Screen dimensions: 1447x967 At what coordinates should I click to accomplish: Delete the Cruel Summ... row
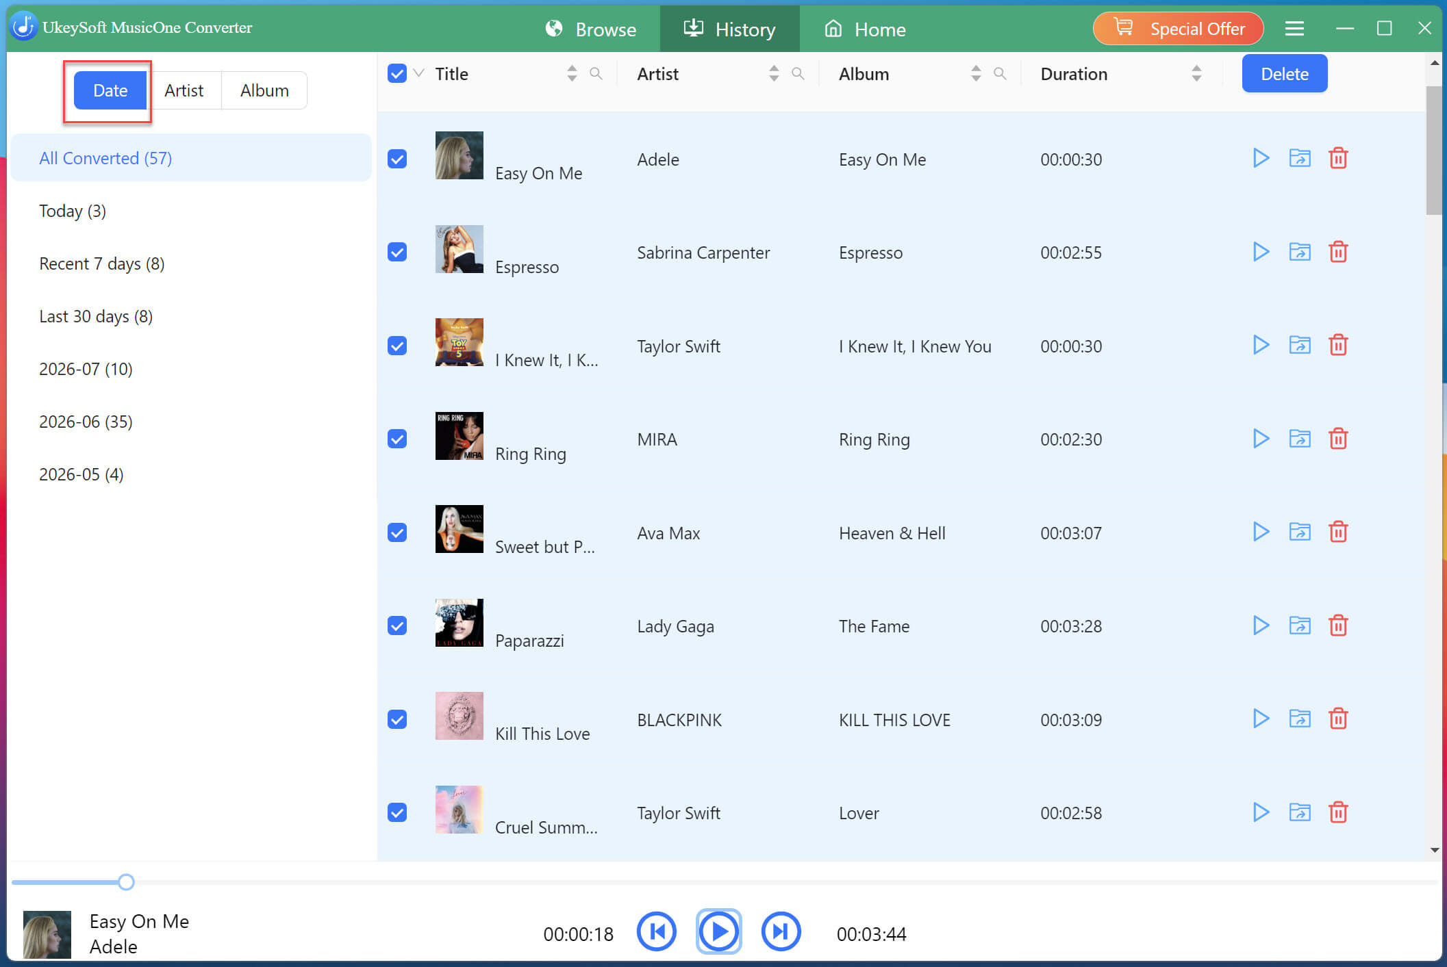tap(1338, 812)
